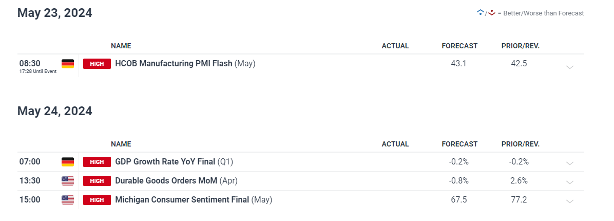Click the Better/Worse than Forecast legend arrows
The width and height of the screenshot is (614, 221).
pyautogui.click(x=486, y=12)
